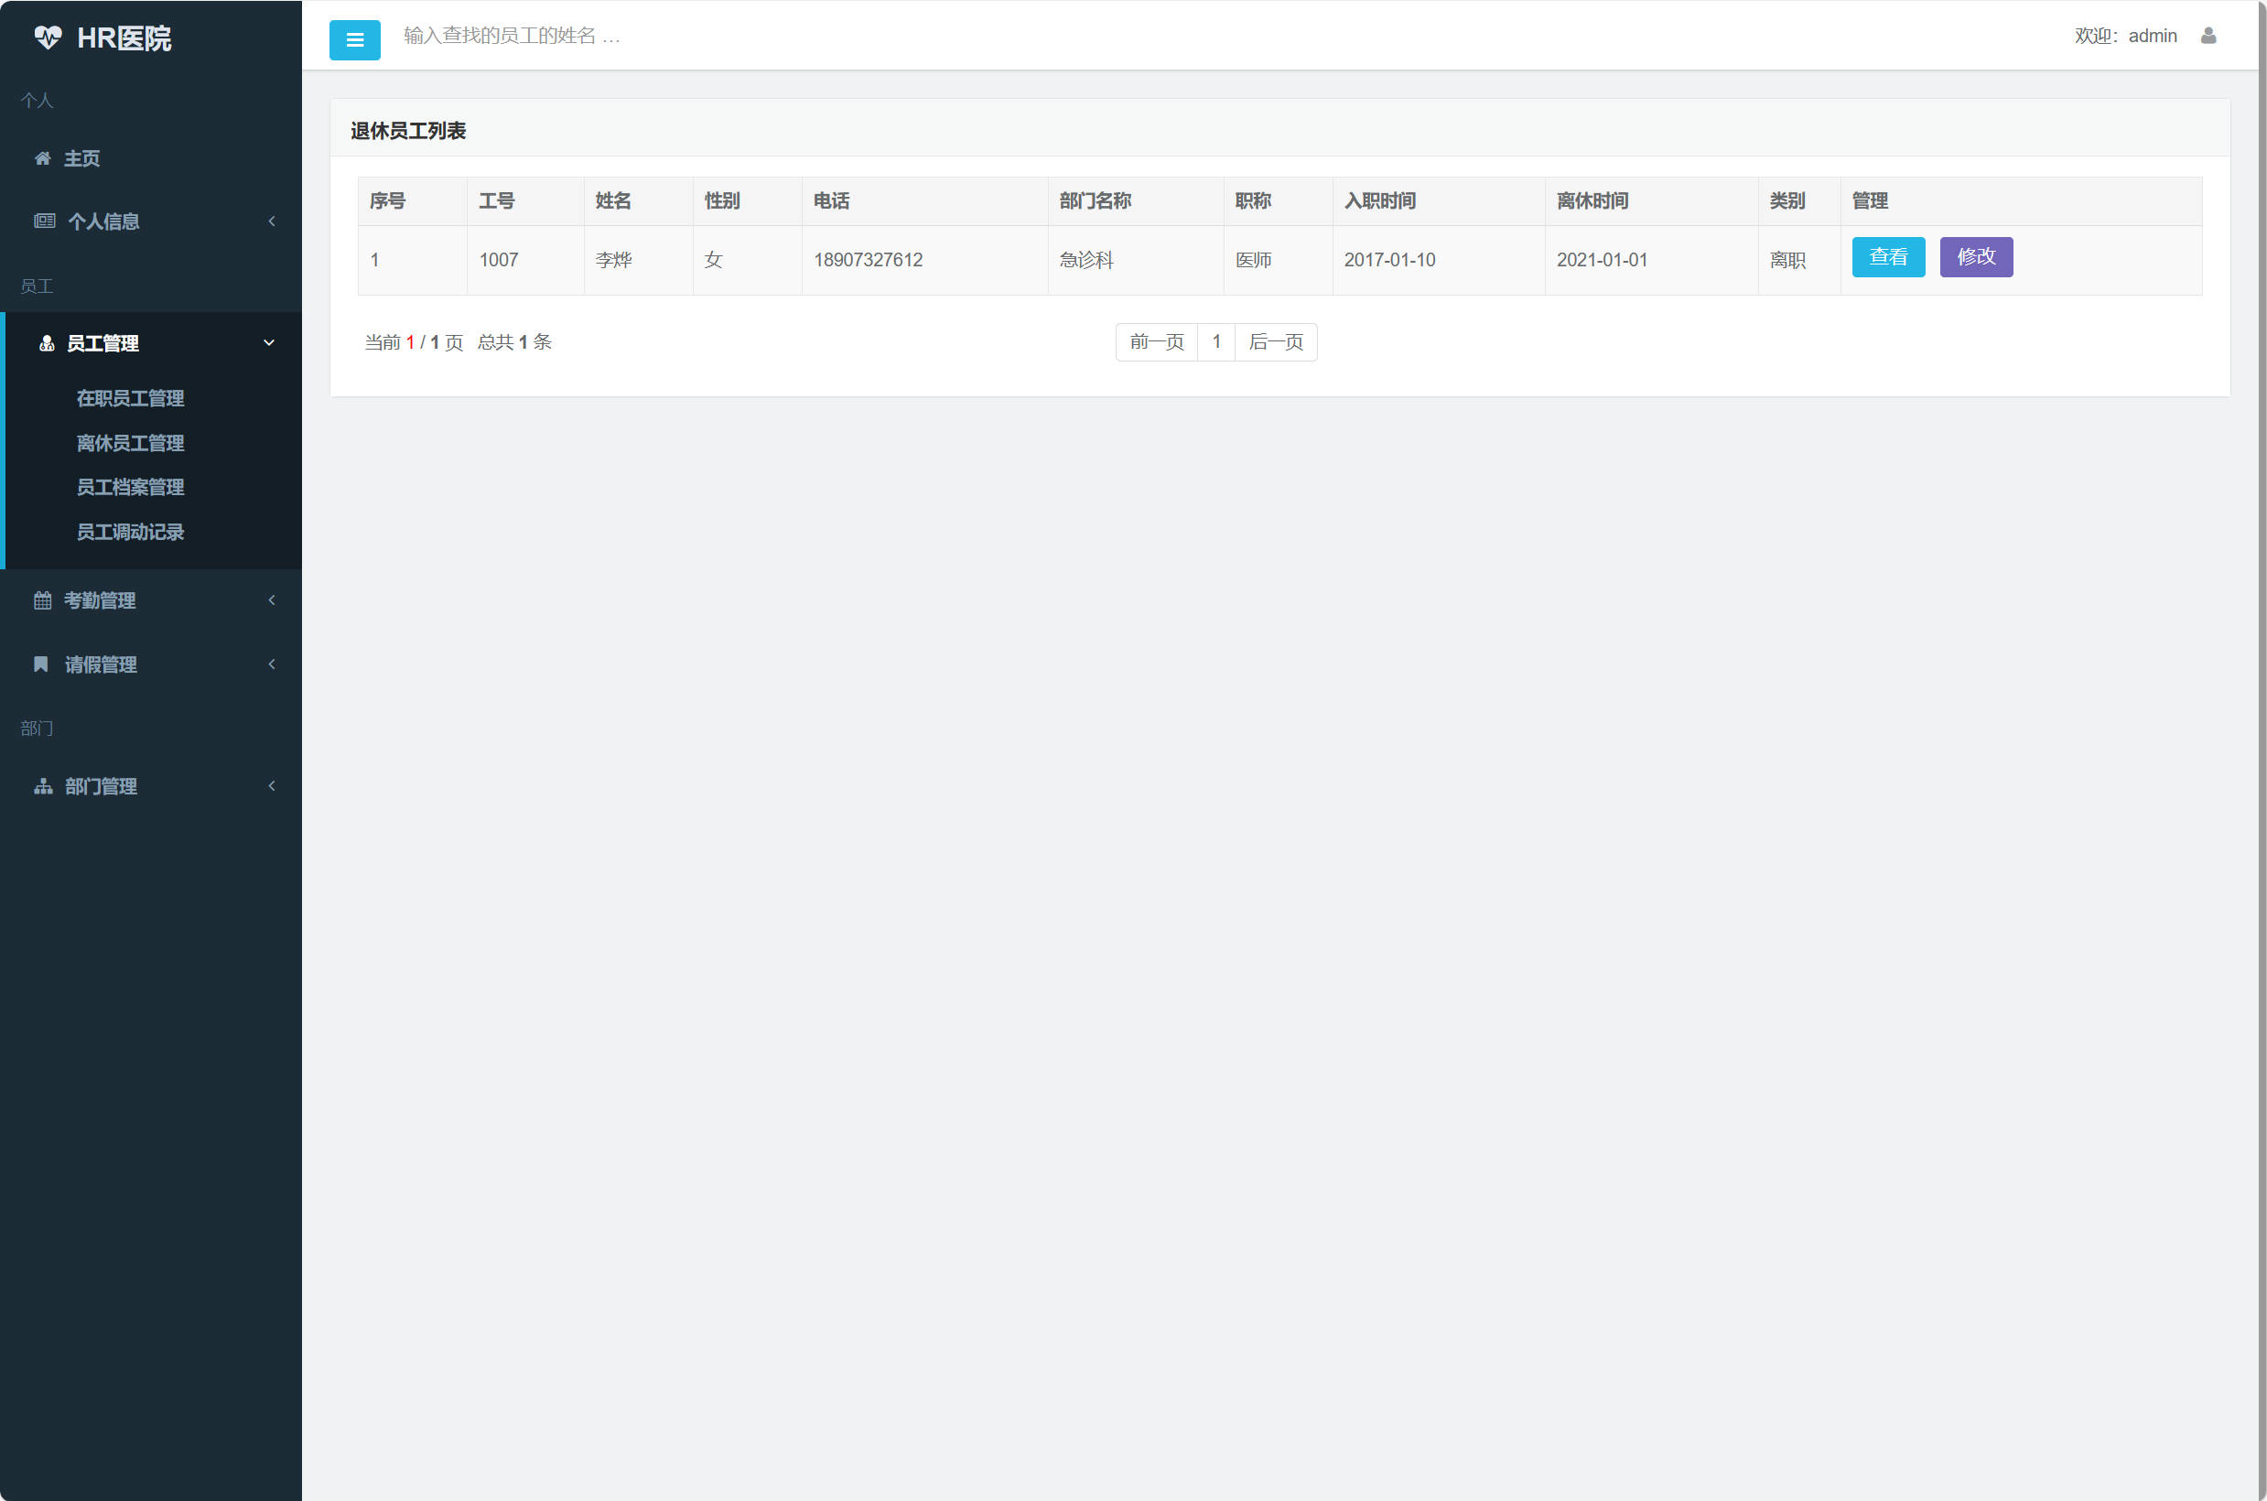2267x1501 pixels.
Task: Open 在职员工管理 submenu item
Action: coord(130,398)
